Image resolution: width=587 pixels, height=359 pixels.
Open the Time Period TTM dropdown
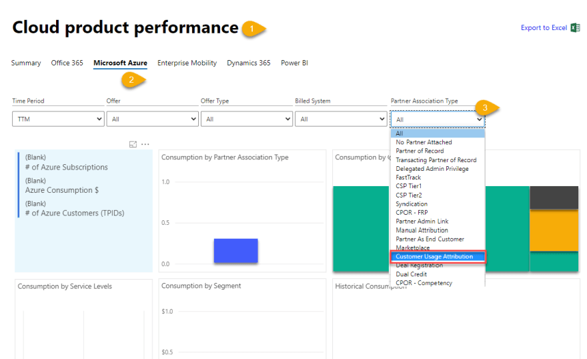click(58, 119)
